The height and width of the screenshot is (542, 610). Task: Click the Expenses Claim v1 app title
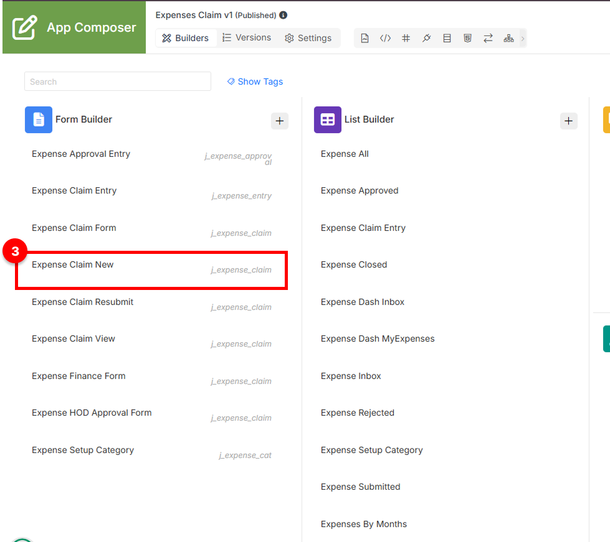click(194, 15)
